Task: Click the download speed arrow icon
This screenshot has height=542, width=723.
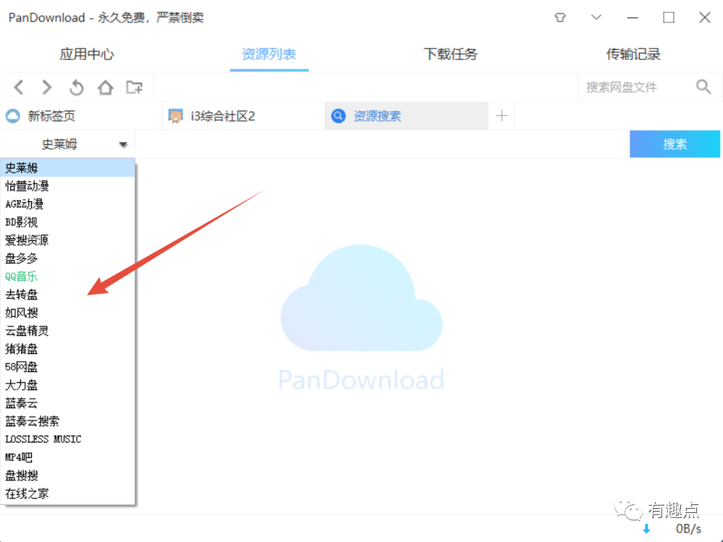Action: pos(646,529)
